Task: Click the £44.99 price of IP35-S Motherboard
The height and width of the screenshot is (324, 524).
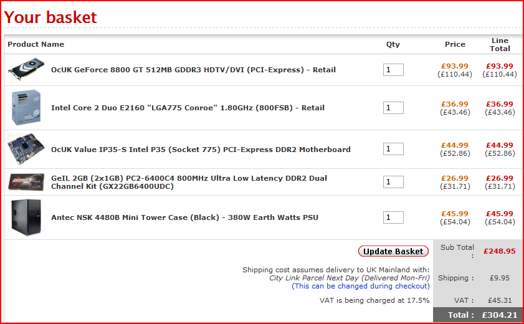Action: click(x=455, y=145)
